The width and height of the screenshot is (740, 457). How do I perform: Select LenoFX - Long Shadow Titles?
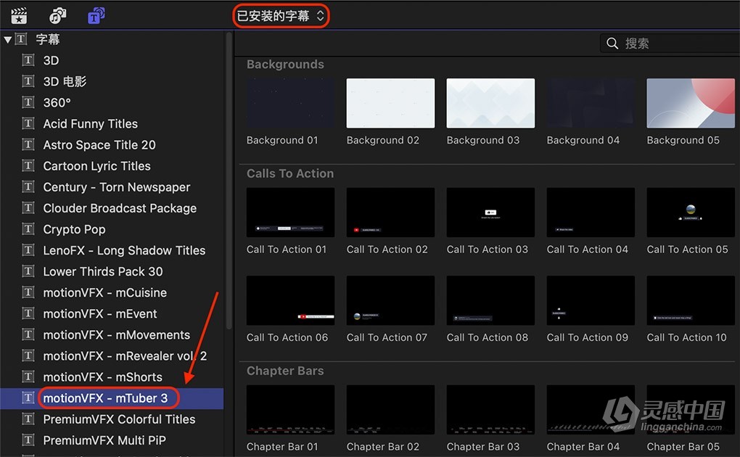(x=124, y=251)
